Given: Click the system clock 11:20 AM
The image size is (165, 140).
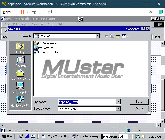Looking at the screenshot, I should tap(155, 137).
